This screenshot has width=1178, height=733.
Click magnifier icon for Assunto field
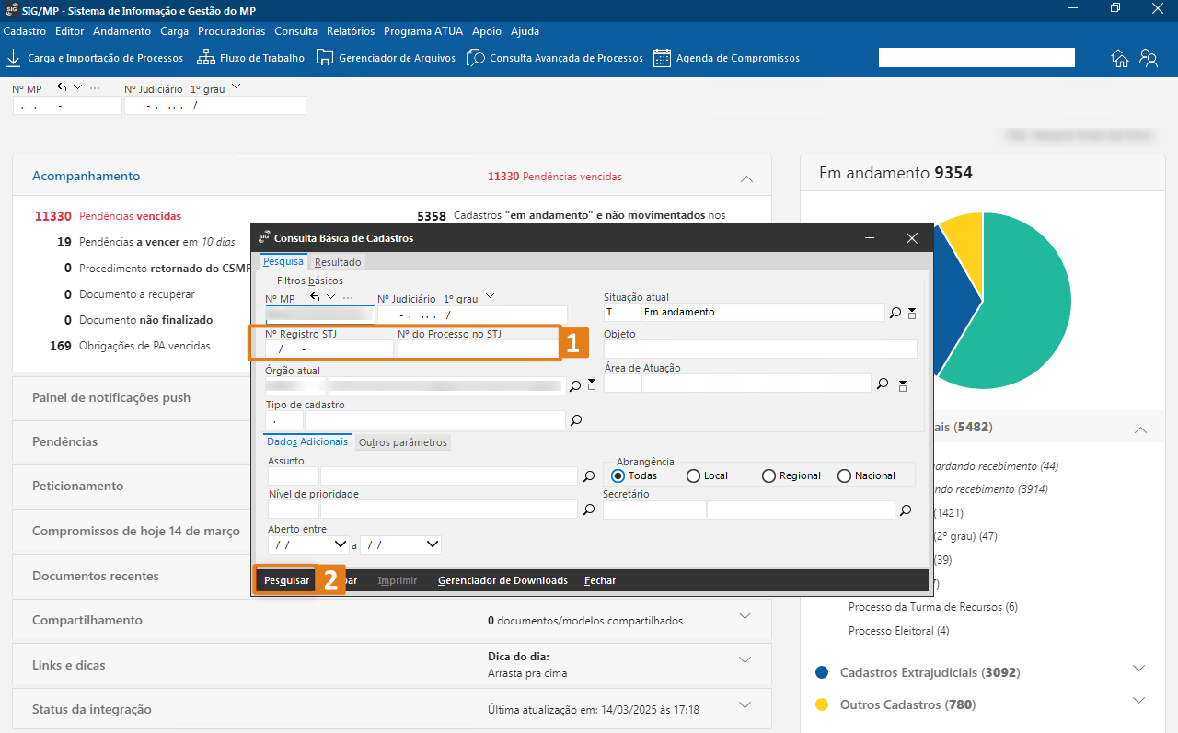589,476
